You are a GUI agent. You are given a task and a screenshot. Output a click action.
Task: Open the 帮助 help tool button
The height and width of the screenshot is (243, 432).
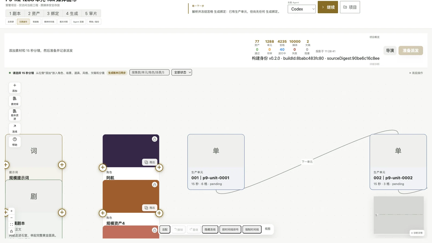pyautogui.click(x=15, y=142)
